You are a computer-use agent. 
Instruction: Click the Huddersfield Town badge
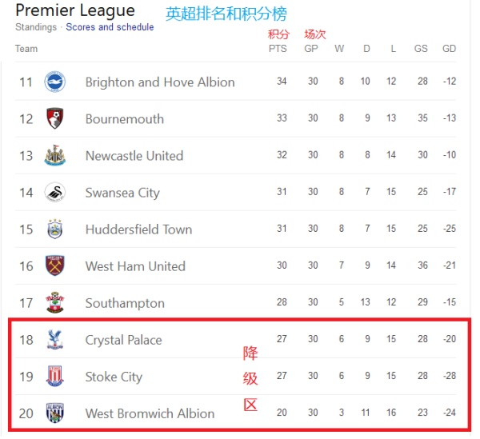coord(54,229)
